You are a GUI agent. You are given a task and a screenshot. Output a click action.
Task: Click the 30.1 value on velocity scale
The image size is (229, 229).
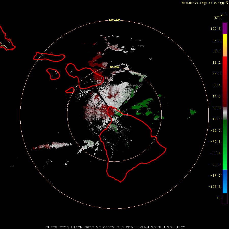click(x=217, y=85)
